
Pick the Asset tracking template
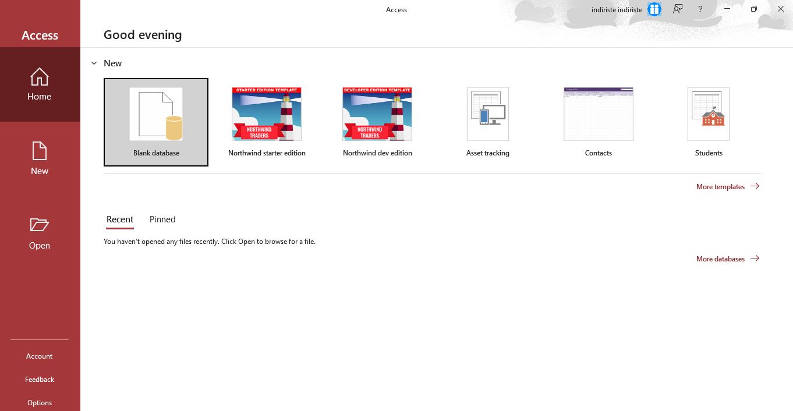pos(488,122)
